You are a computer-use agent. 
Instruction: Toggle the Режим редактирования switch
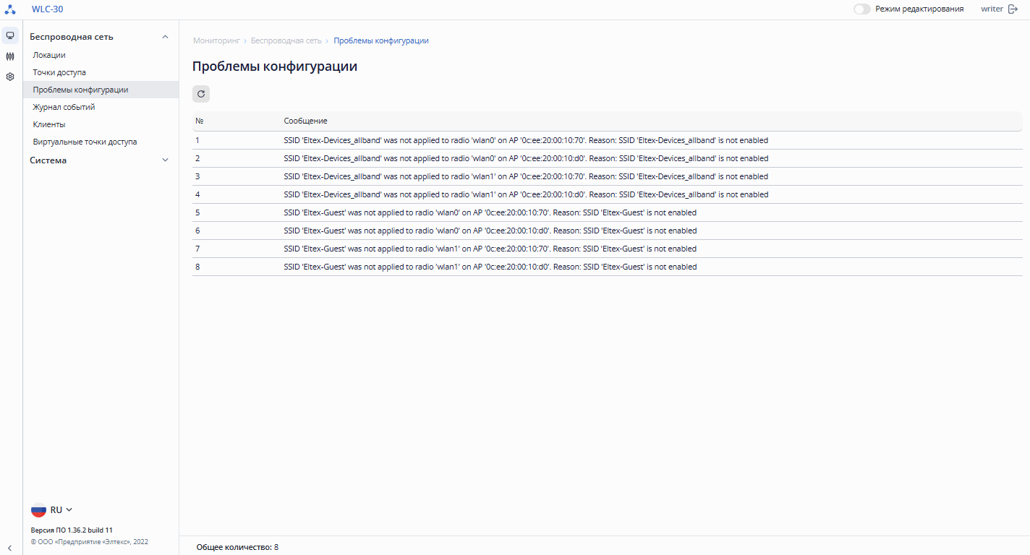[861, 9]
